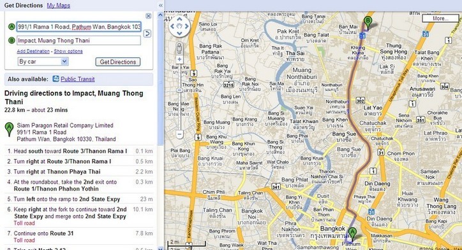462x250 pixels.
Task: Pan the map up
Action: (x=179, y=19)
